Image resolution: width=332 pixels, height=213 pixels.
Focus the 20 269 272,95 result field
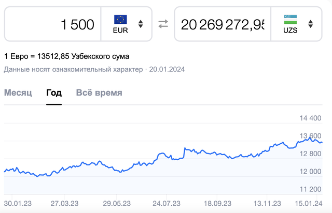click(223, 24)
